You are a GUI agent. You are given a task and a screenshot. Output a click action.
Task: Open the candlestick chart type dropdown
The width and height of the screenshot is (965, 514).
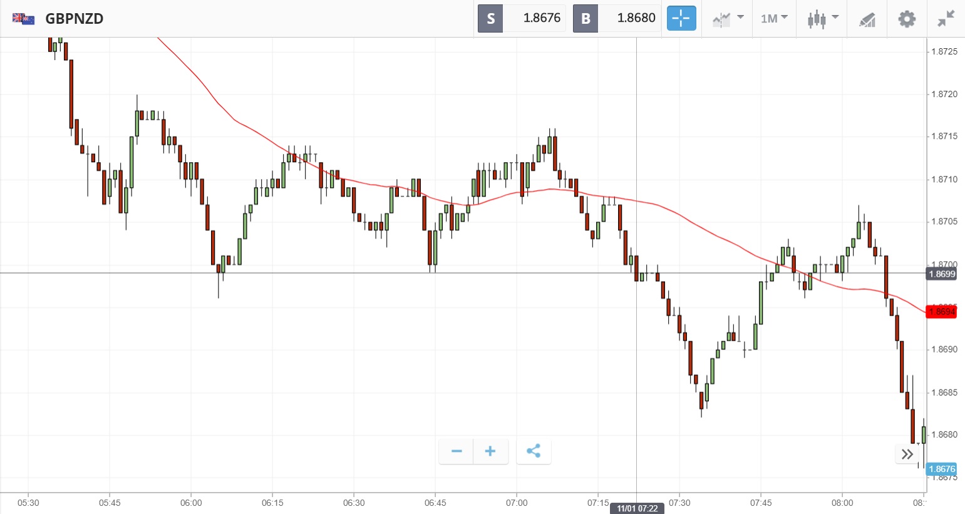(x=822, y=19)
